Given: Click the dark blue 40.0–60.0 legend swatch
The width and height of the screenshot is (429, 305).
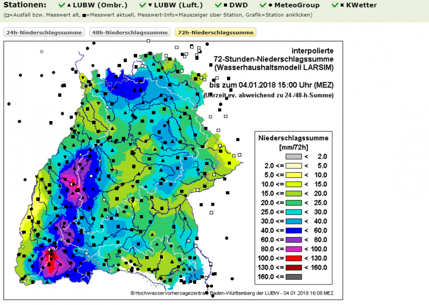Looking at the screenshot, I should click(294, 230).
